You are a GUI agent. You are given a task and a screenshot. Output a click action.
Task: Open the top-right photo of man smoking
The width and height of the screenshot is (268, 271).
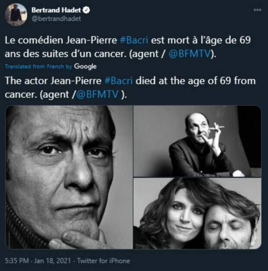pos(197,141)
